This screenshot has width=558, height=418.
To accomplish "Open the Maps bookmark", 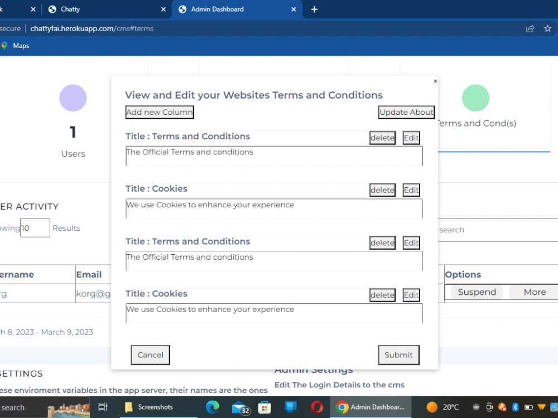I will pos(15,46).
